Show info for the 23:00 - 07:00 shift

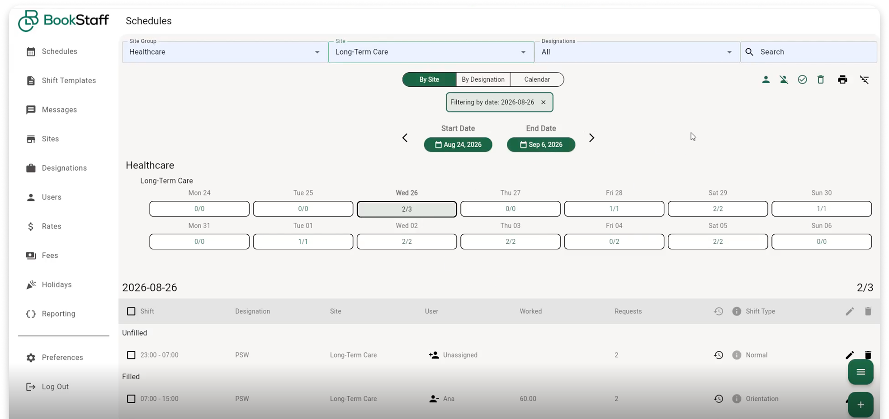pos(737,355)
